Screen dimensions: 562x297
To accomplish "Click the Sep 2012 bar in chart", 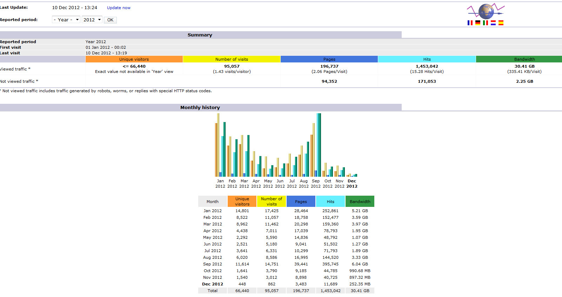I will (x=316, y=145).
